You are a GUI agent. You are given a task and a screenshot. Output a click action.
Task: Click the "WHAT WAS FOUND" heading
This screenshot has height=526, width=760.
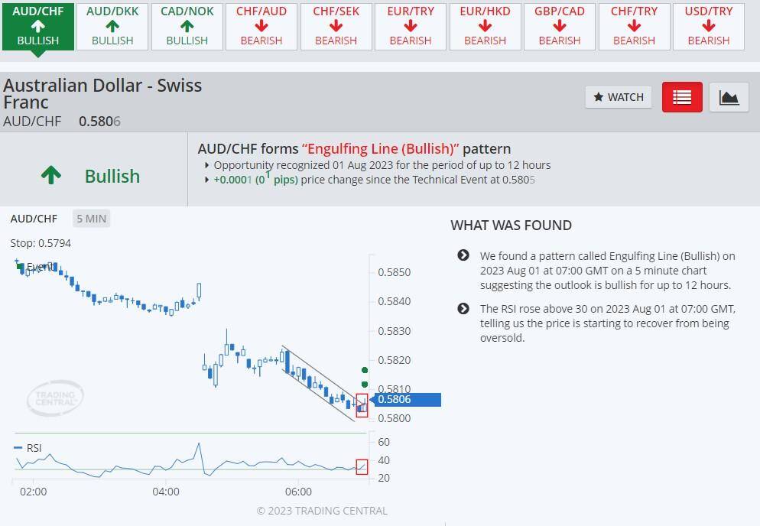pos(512,226)
